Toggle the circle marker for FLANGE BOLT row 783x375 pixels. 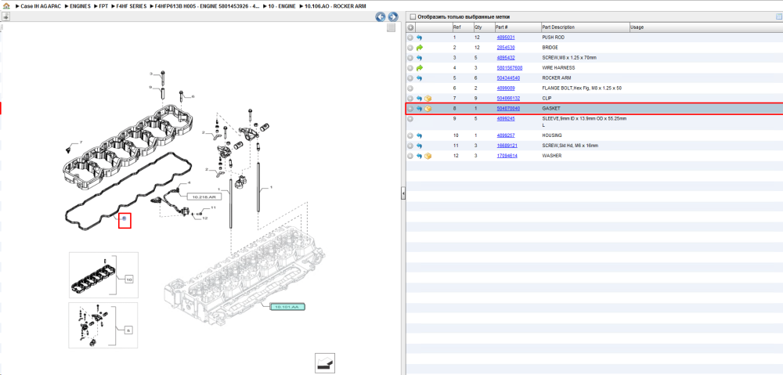pyautogui.click(x=410, y=88)
